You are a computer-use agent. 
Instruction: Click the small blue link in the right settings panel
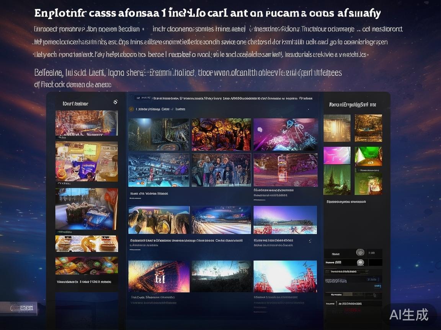pos(377,286)
